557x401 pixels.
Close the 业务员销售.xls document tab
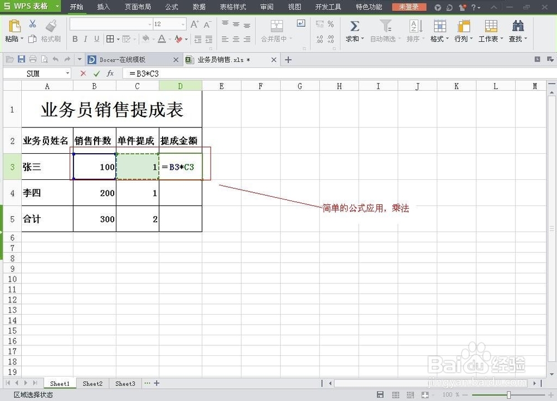274,60
